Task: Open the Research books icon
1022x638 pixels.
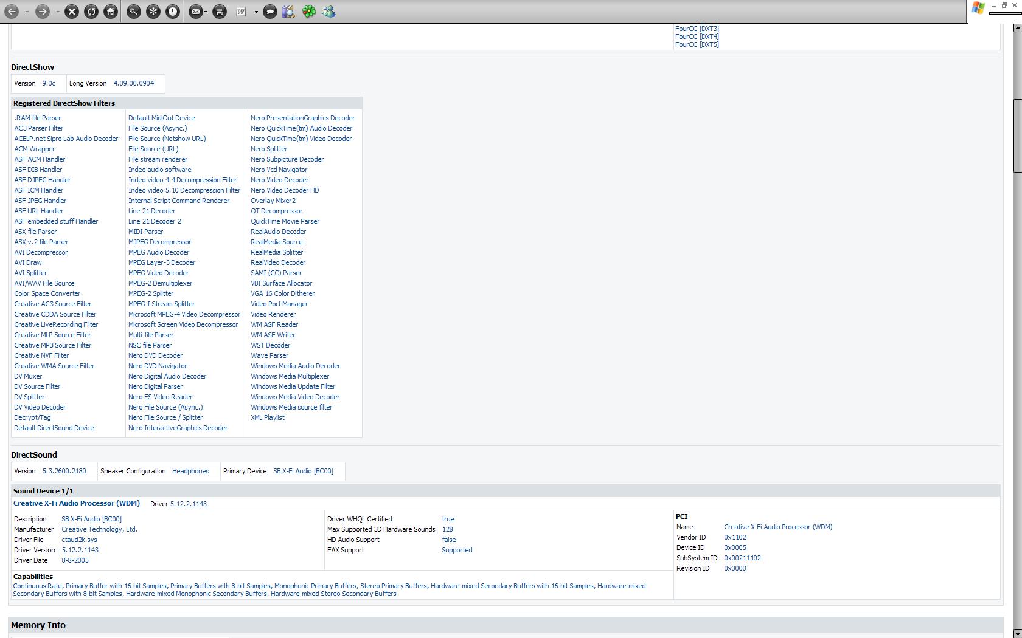Action: (288, 12)
